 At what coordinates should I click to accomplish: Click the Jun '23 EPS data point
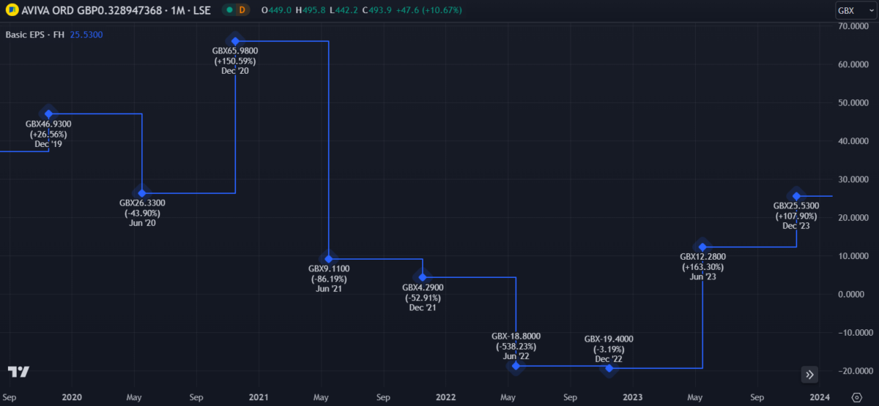[x=702, y=247]
